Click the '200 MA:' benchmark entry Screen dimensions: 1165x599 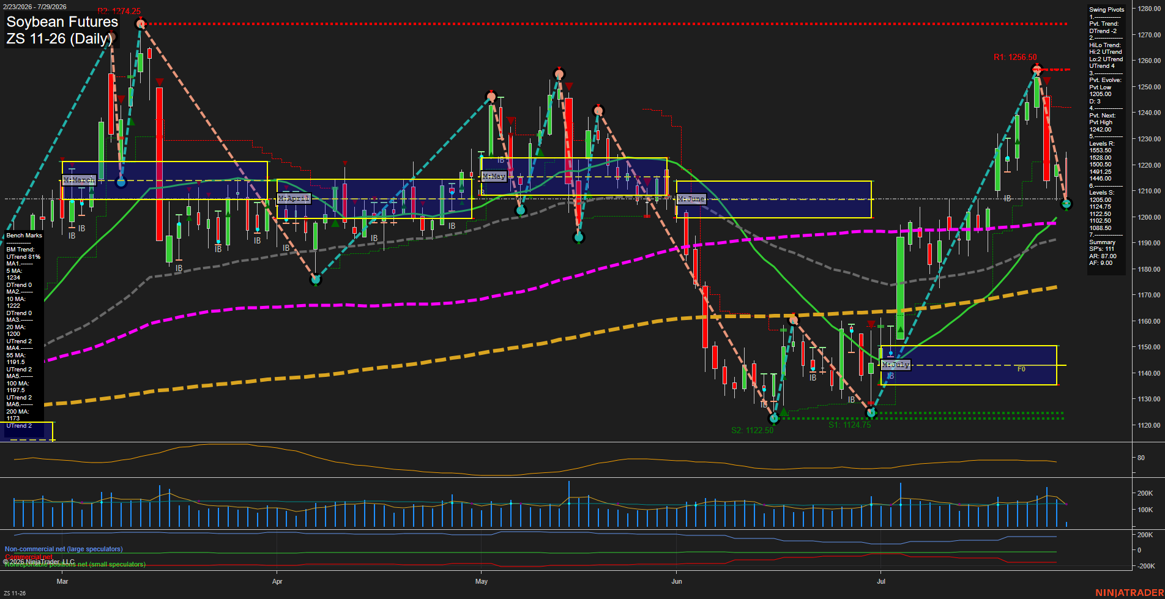tap(17, 412)
